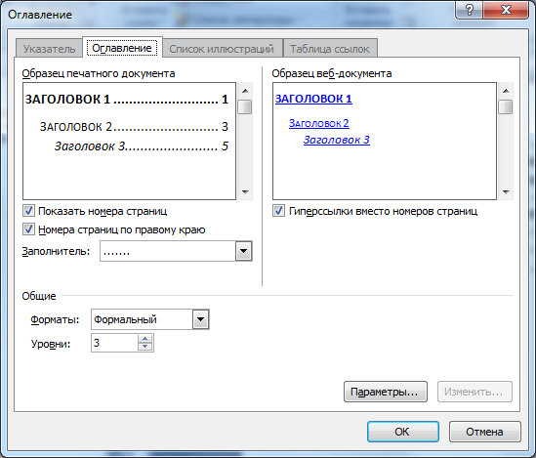Close the Оглавление dialog
This screenshot has width=536, height=458.
tap(506, 10)
